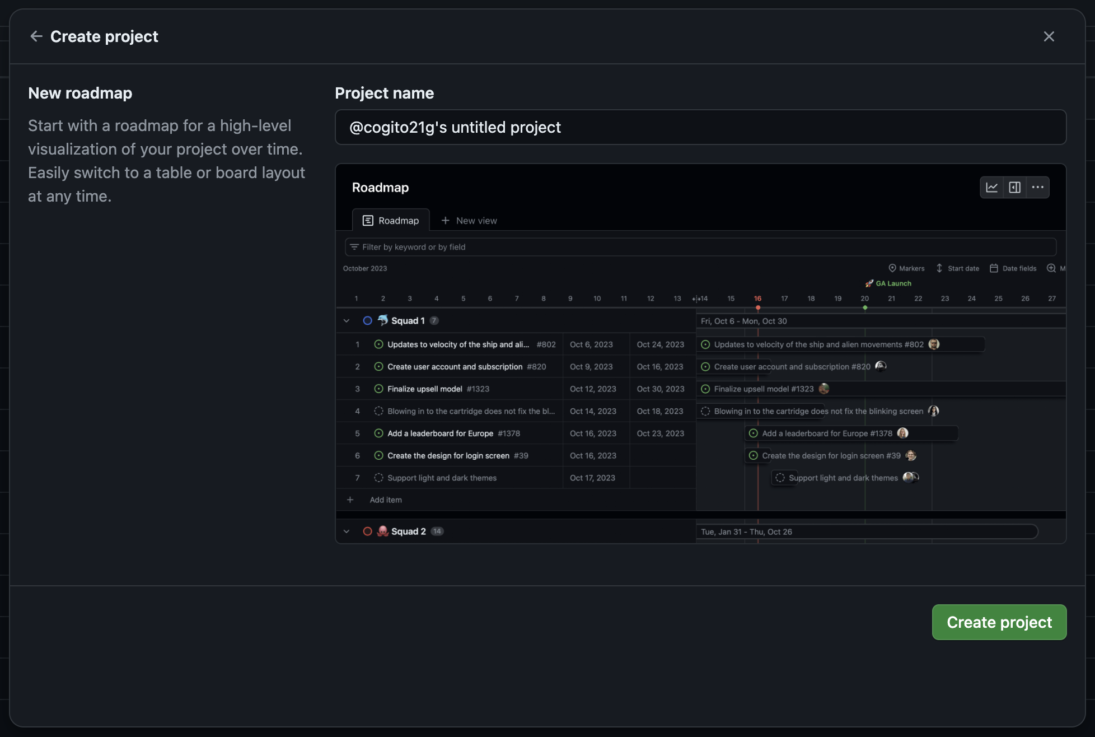Click the Date fields calendar icon
Image resolution: width=1095 pixels, height=737 pixels.
click(994, 268)
